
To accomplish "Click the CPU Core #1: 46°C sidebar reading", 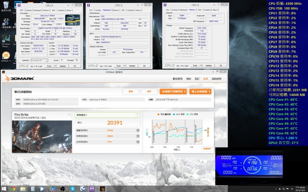I will coord(283,99).
